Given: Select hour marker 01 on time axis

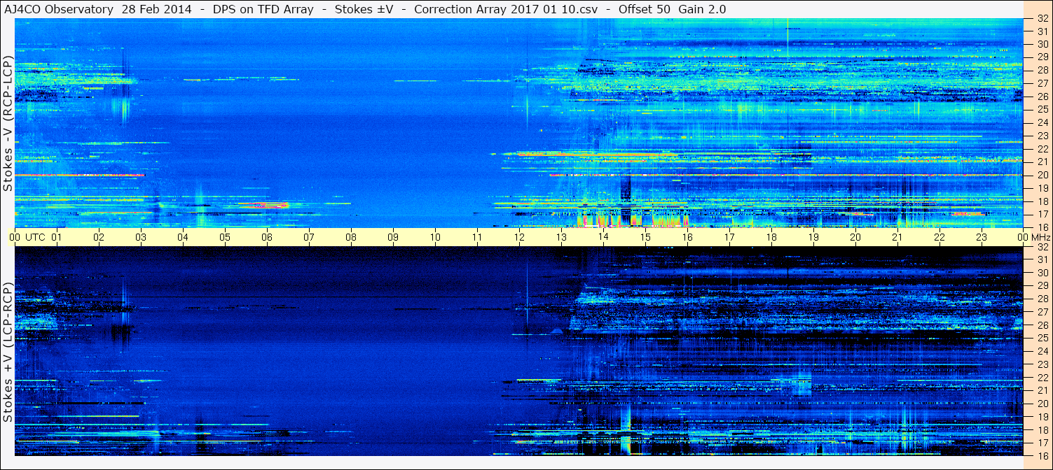Looking at the screenshot, I should click(x=57, y=237).
